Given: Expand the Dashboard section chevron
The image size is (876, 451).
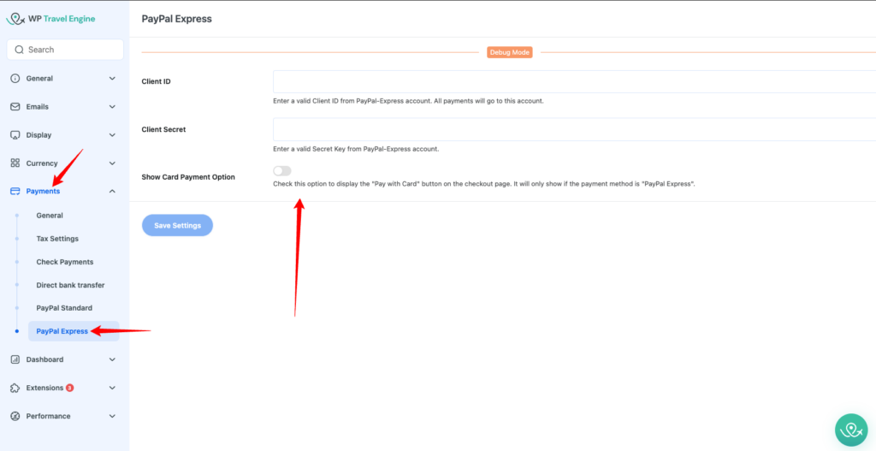Looking at the screenshot, I should (x=112, y=359).
